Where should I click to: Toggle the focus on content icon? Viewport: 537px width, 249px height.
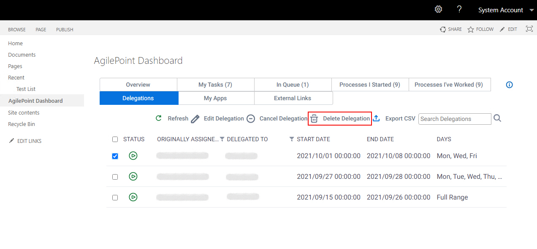(529, 29)
